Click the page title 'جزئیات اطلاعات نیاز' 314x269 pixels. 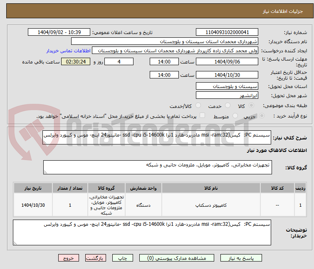pos(282,11)
